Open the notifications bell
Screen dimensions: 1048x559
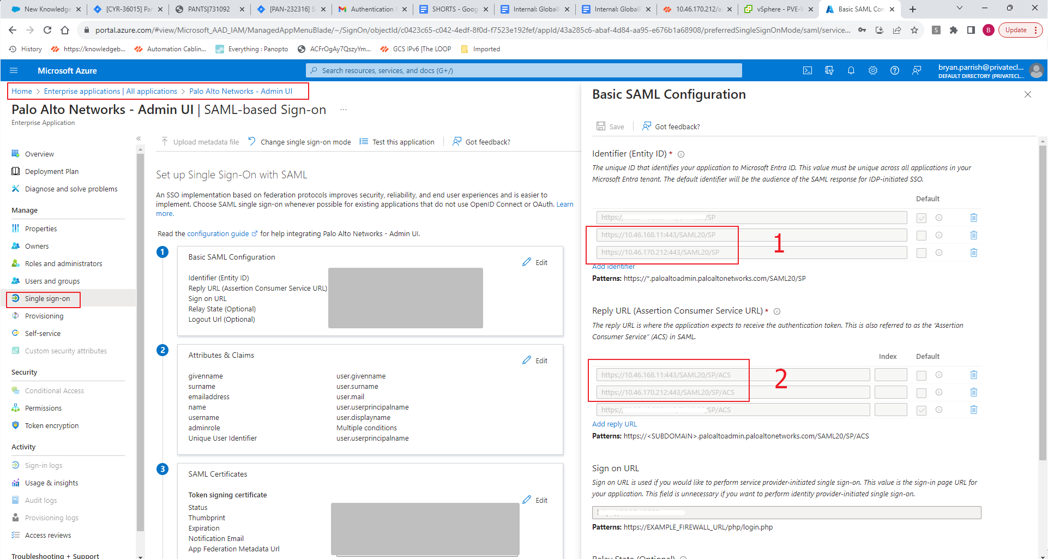pyautogui.click(x=851, y=70)
